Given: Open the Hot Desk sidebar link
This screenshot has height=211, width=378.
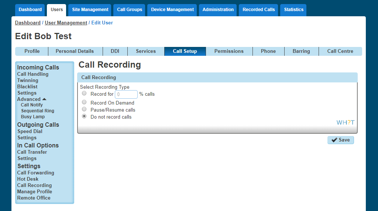Looking at the screenshot, I should coord(28,179).
